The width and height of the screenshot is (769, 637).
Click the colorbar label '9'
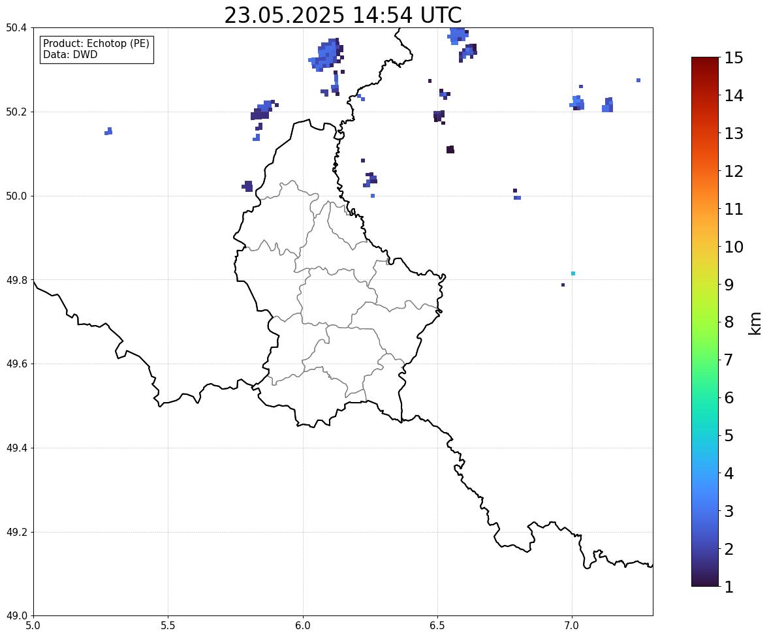tap(729, 285)
